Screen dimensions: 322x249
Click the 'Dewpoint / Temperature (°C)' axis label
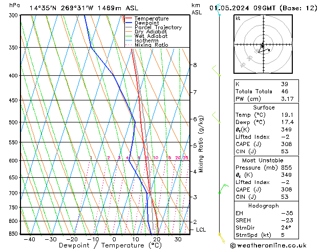110,245
